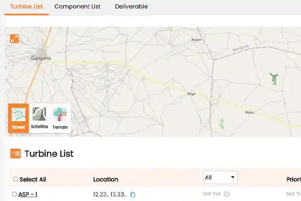Screen dimensions: 301x201
Task: Switch to Satellite map view
Action: click(x=39, y=118)
